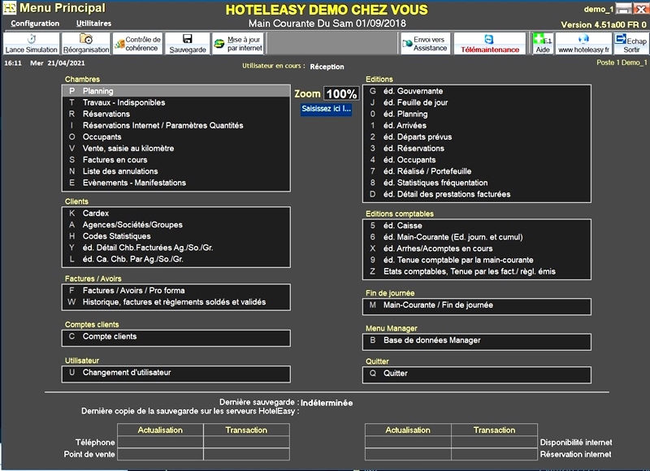Click the Lance Simulation toolbar icon
The width and height of the screenshot is (650, 471).
click(31, 44)
